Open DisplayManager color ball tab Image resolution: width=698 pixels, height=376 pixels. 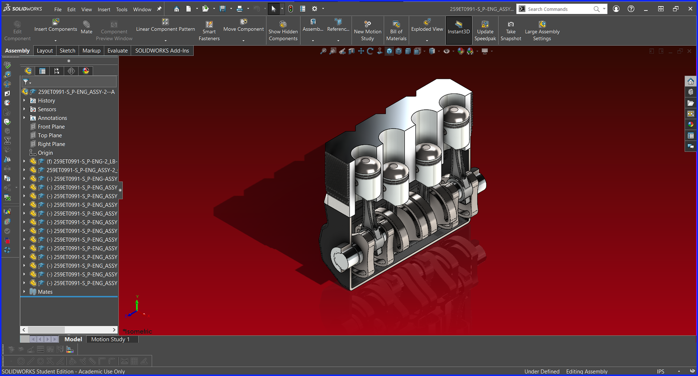pyautogui.click(x=86, y=71)
